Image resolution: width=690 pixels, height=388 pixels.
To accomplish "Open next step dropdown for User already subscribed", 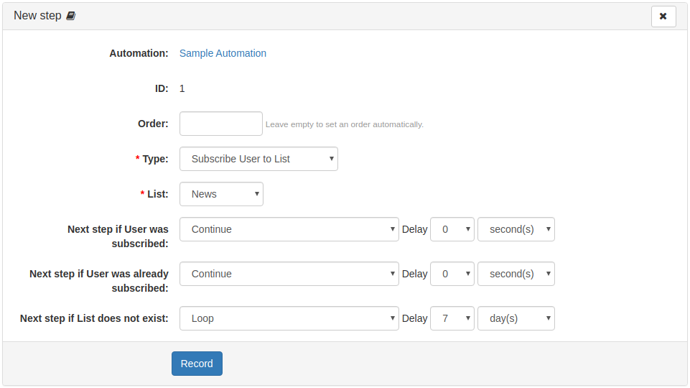I will tap(289, 274).
